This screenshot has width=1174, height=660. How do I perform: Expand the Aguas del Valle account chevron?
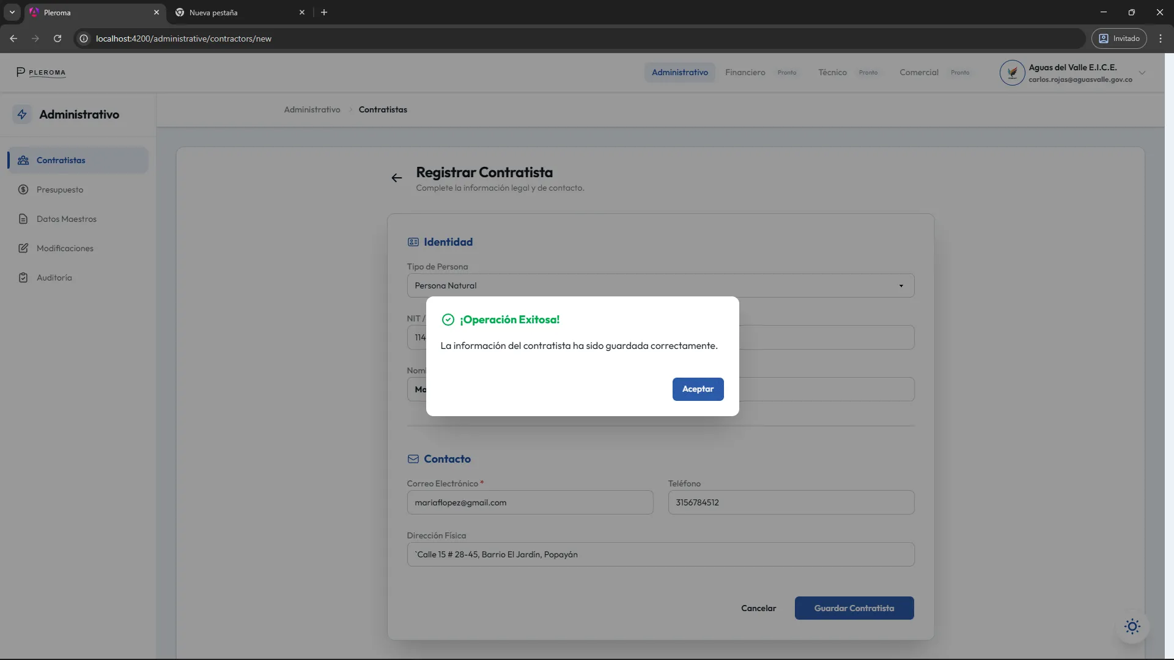1142,73
